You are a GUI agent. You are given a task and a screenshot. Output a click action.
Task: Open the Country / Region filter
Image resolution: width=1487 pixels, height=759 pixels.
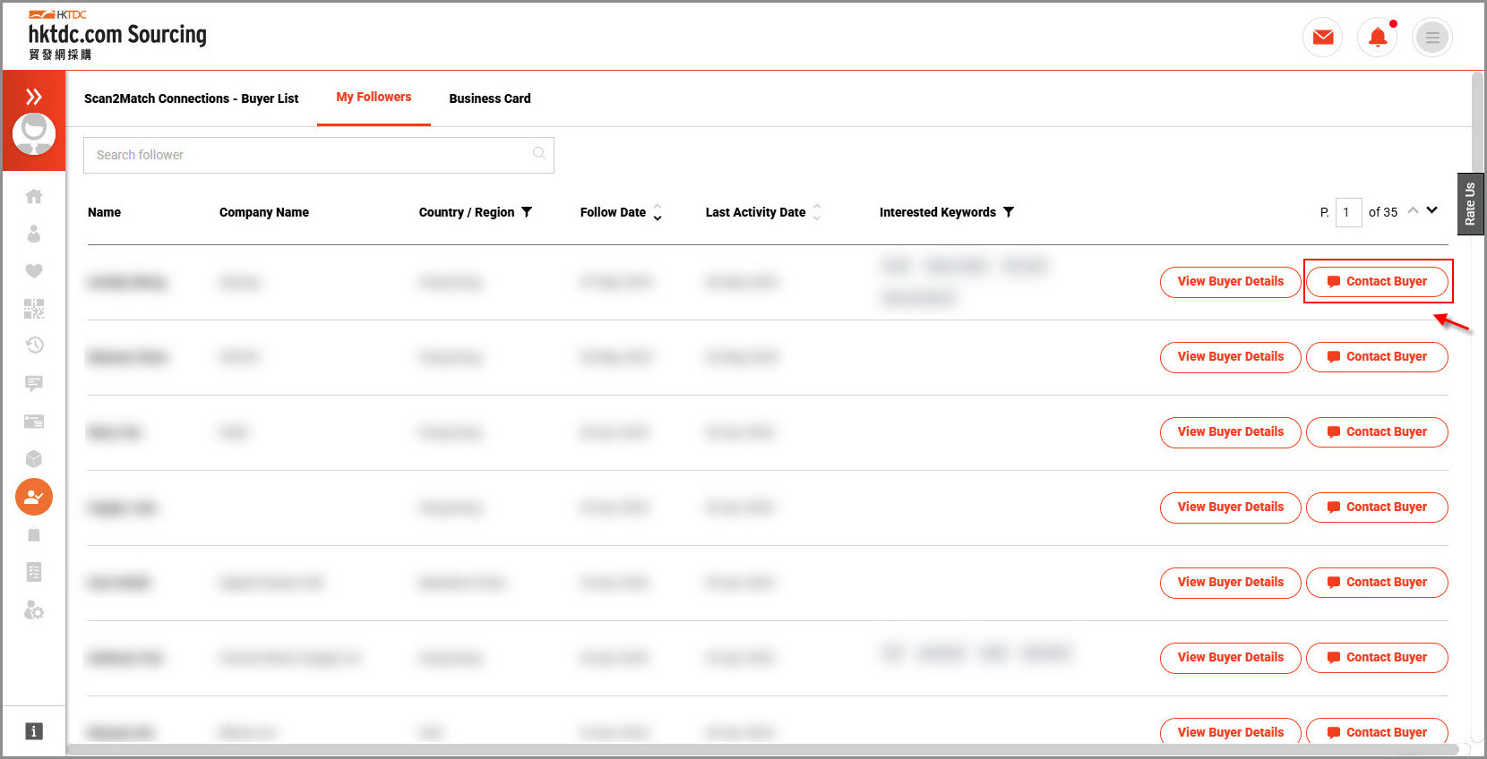click(527, 212)
